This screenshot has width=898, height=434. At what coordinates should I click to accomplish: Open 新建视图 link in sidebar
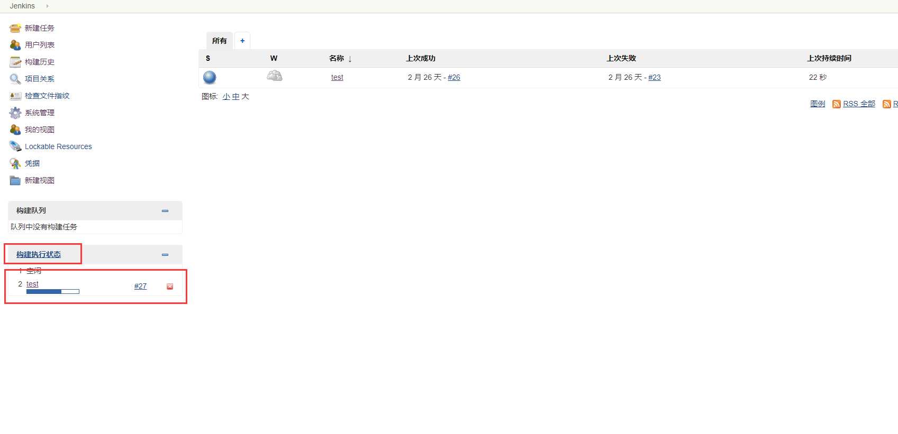coord(40,180)
